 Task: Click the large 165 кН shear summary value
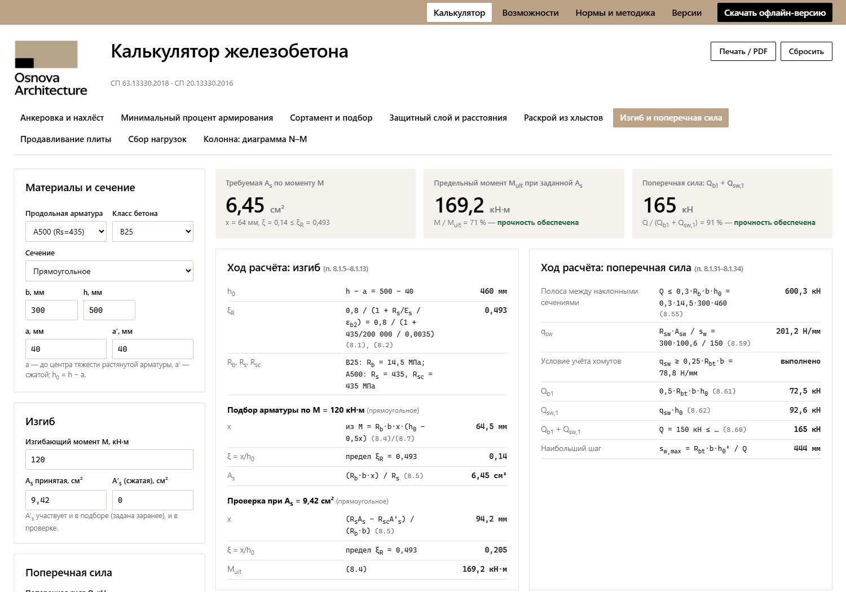tap(668, 205)
